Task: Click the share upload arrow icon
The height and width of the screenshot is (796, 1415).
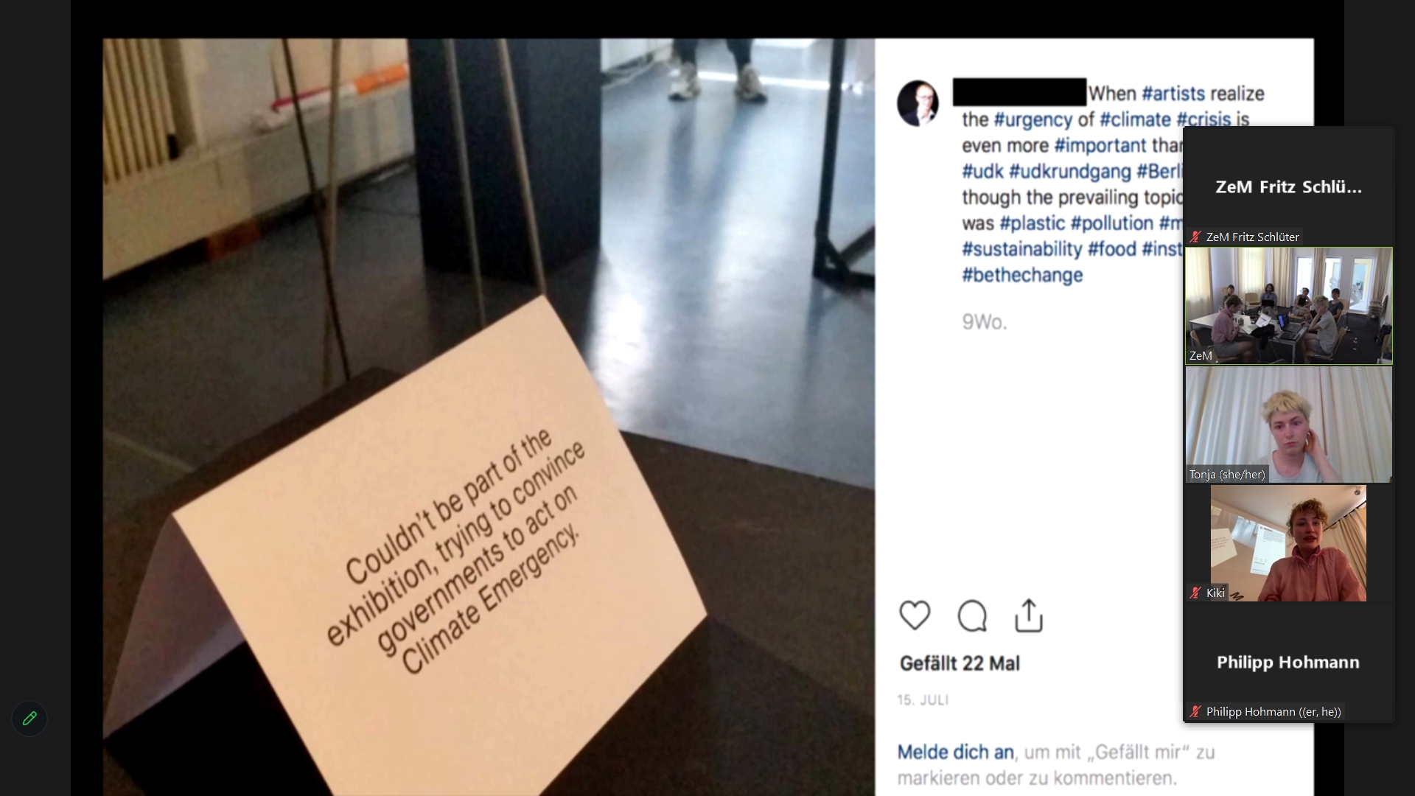Action: [x=1029, y=615]
